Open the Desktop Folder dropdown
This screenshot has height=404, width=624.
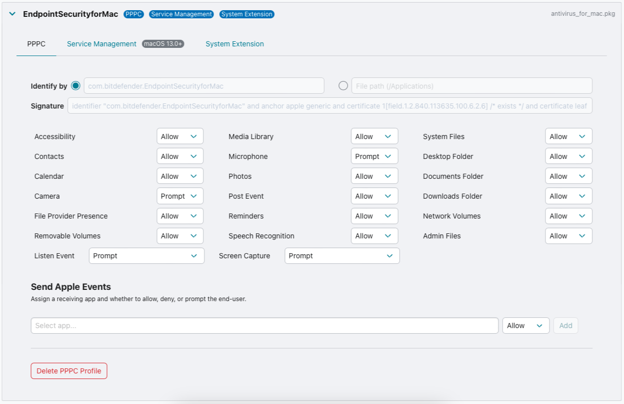click(x=569, y=156)
